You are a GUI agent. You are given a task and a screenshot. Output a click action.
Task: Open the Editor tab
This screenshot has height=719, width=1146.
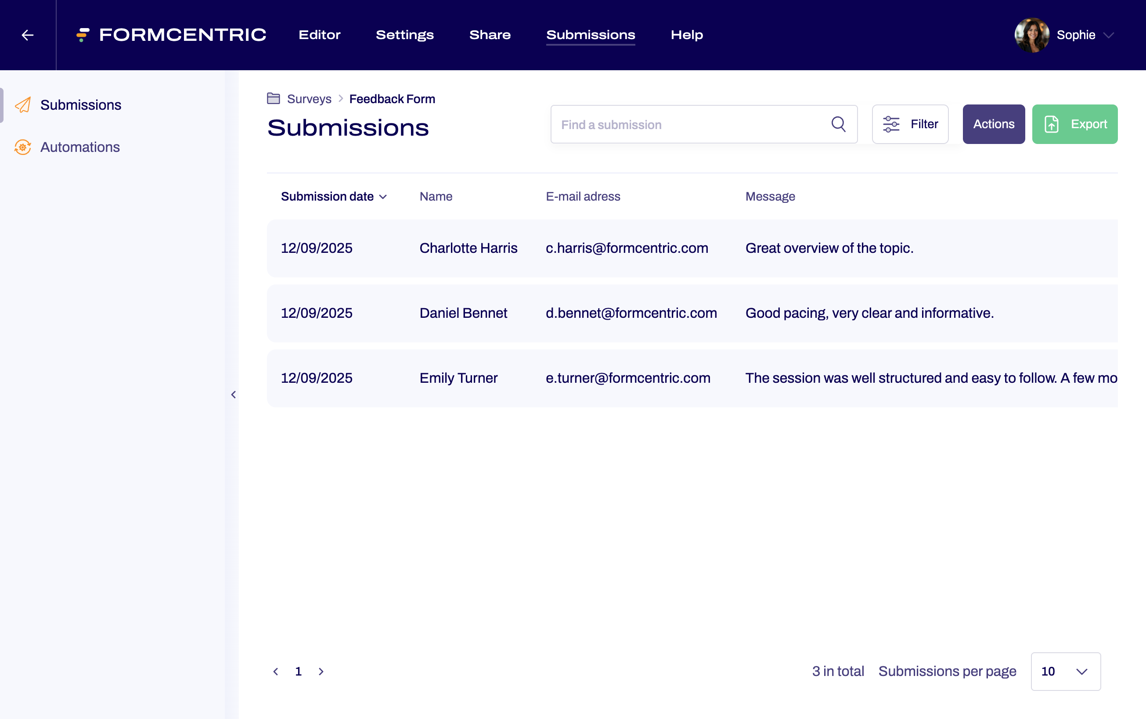pyautogui.click(x=319, y=35)
